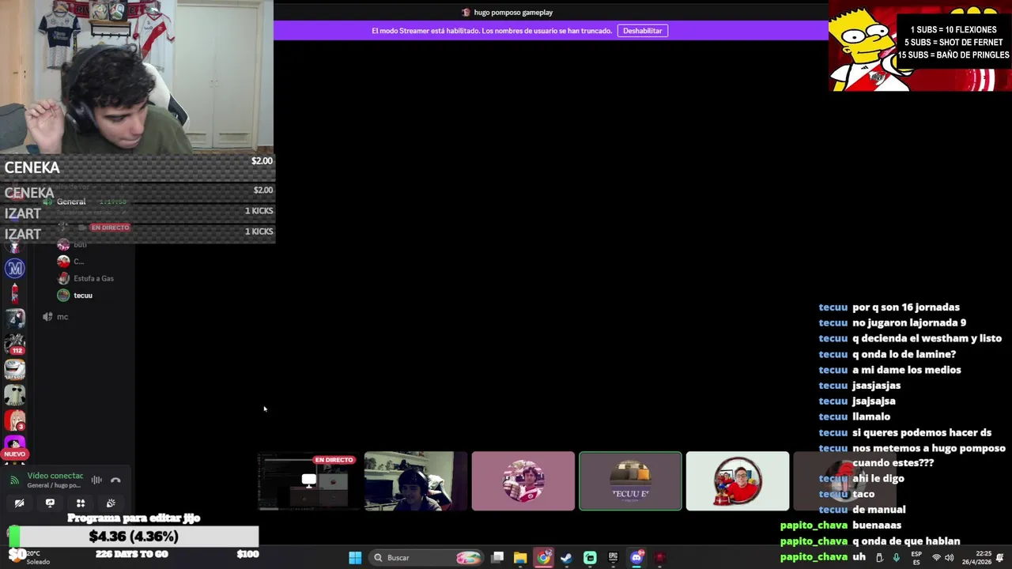This screenshot has width=1012, height=569.
Task: Open Discord from the taskbar
Action: (636, 558)
